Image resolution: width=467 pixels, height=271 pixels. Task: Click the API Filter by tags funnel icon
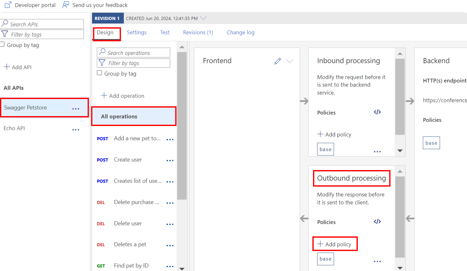[x=5, y=34]
